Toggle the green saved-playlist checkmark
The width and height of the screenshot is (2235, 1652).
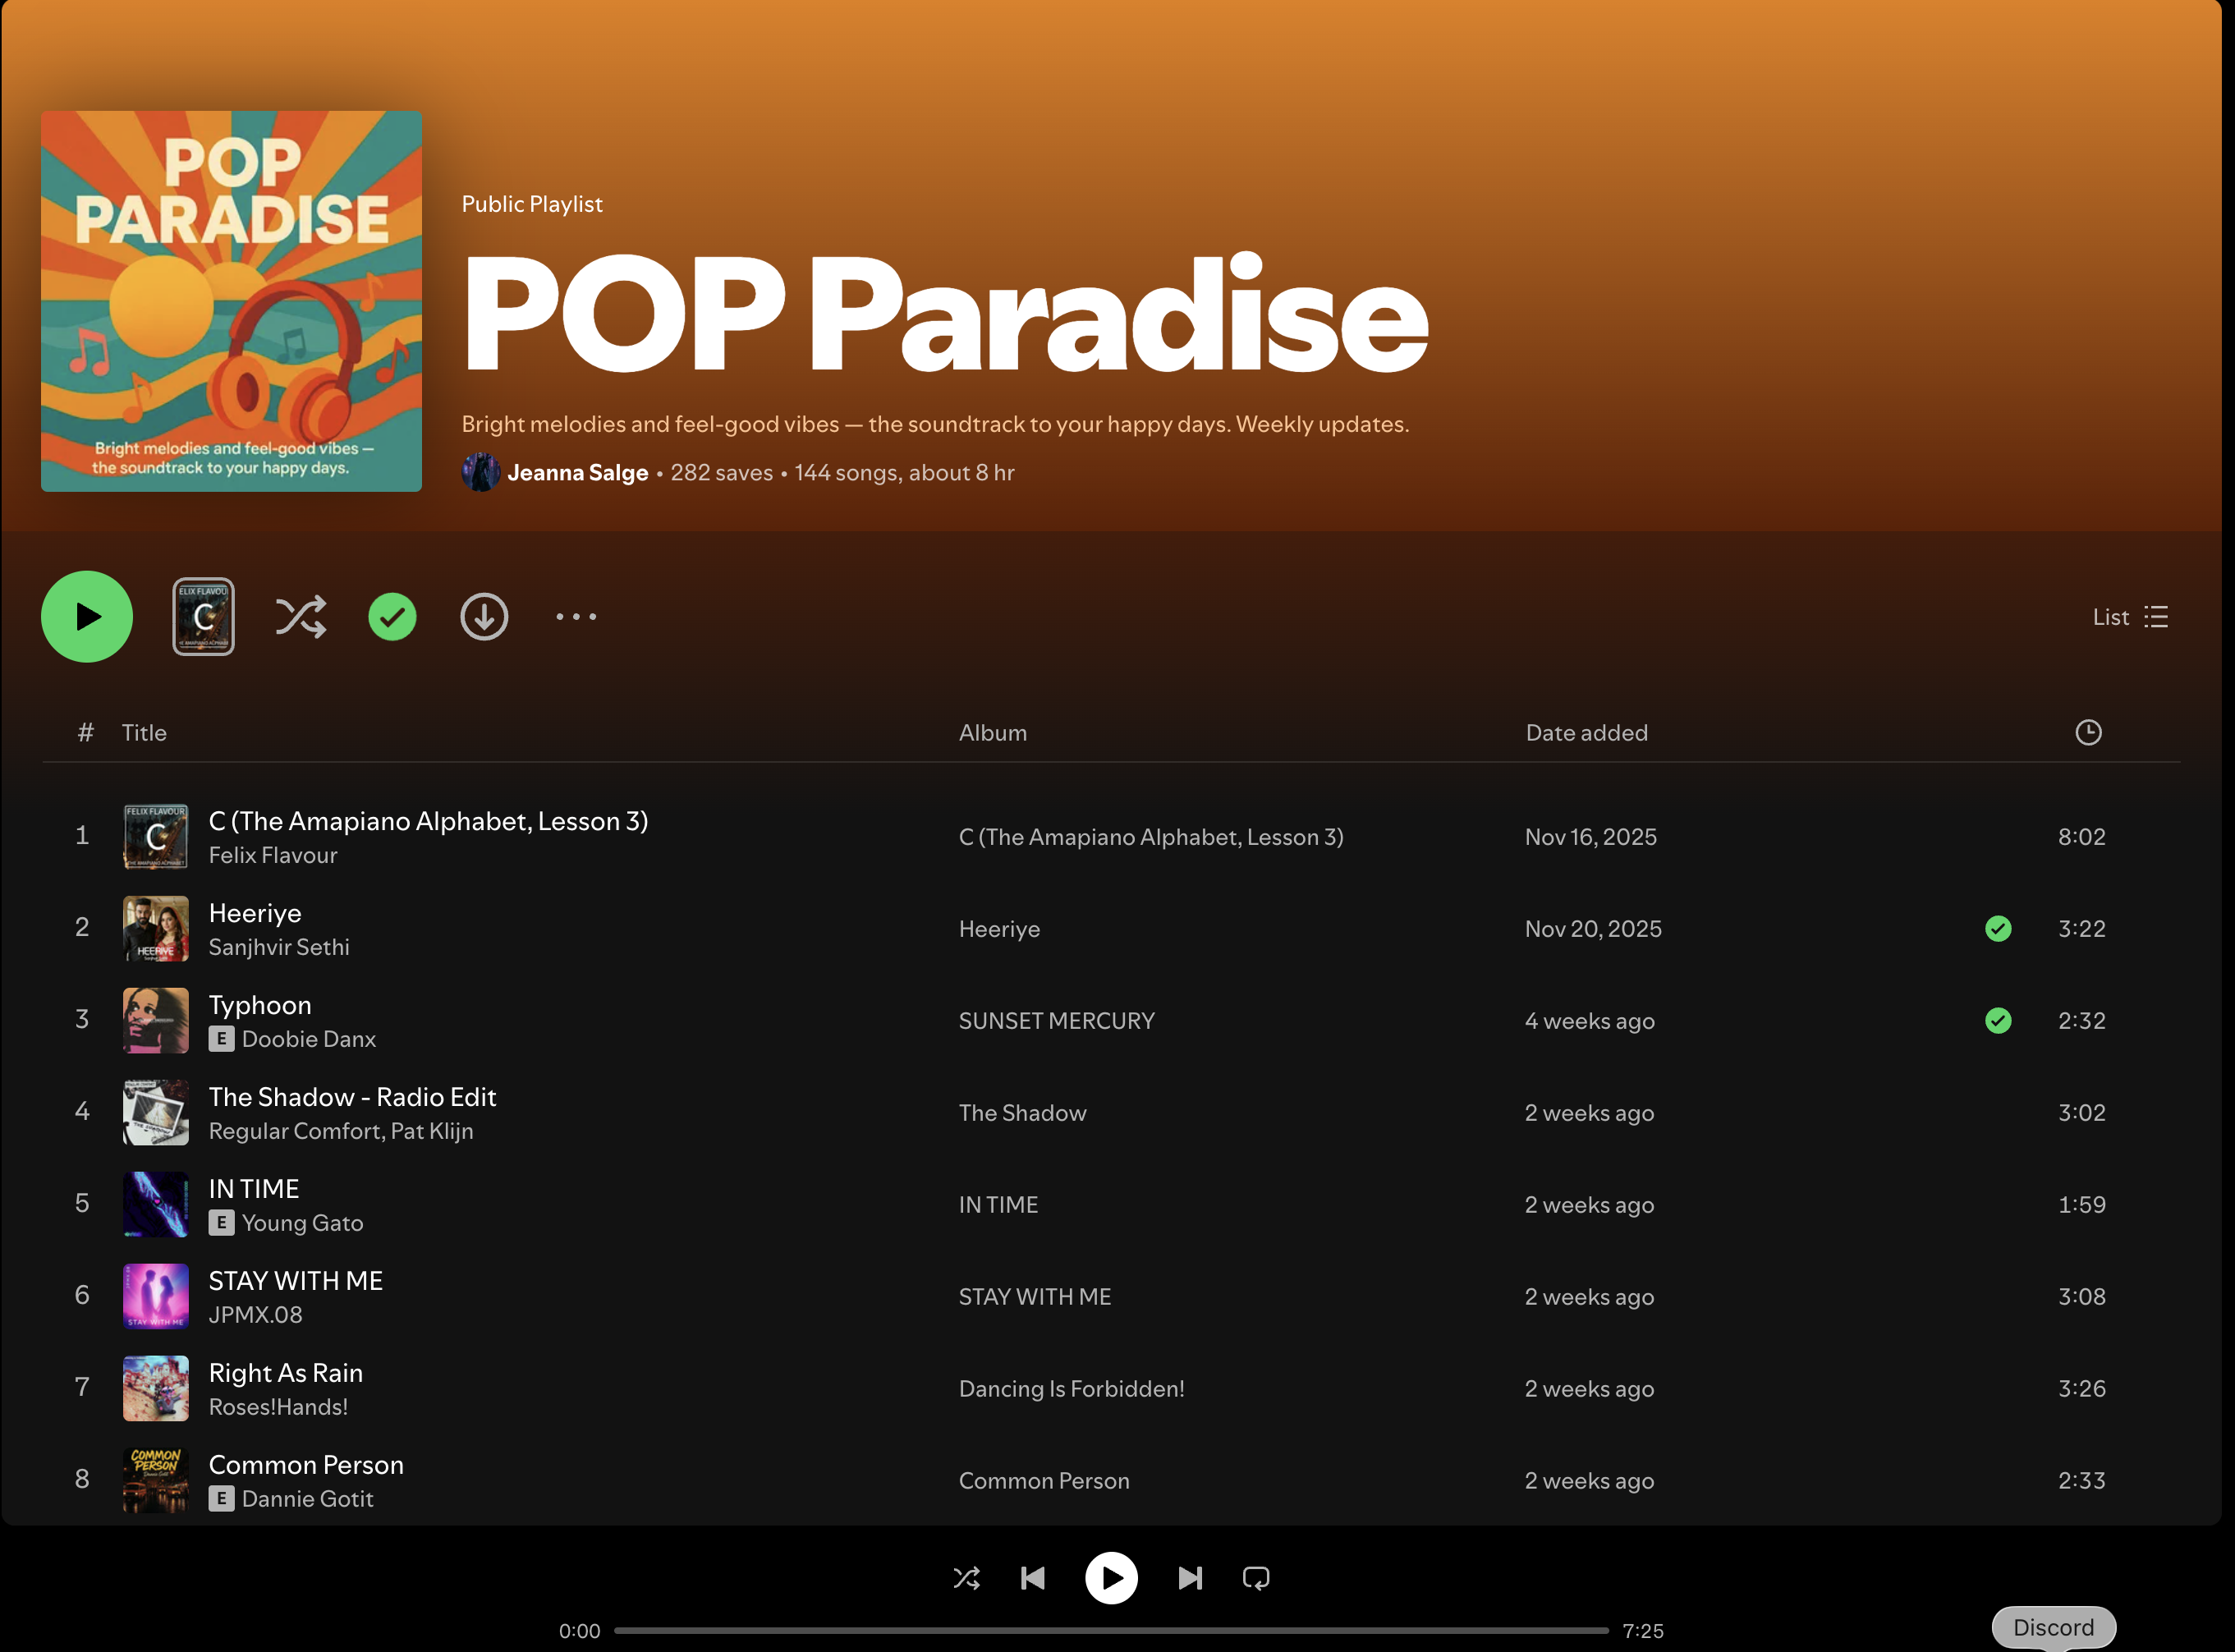point(392,617)
